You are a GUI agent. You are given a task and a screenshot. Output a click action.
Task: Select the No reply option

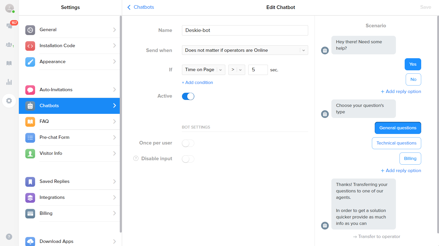[413, 80]
